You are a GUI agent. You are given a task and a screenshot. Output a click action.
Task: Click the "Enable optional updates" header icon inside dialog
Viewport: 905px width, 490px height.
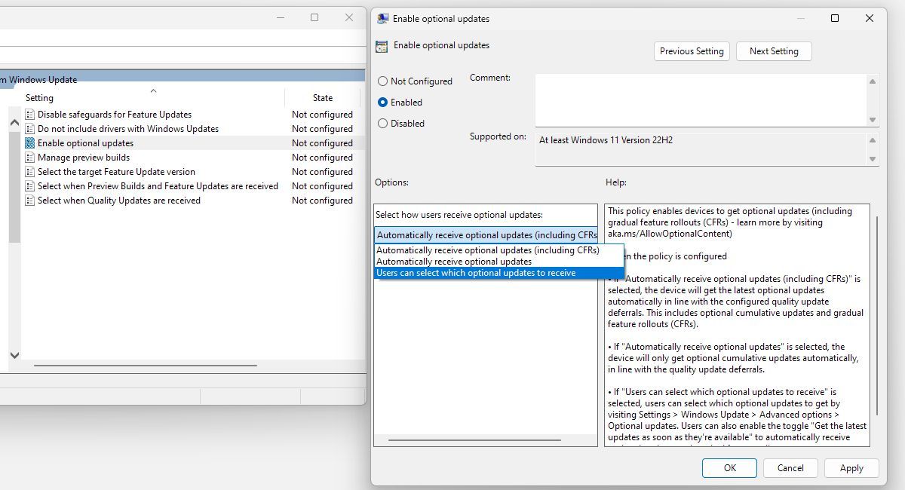pos(382,45)
